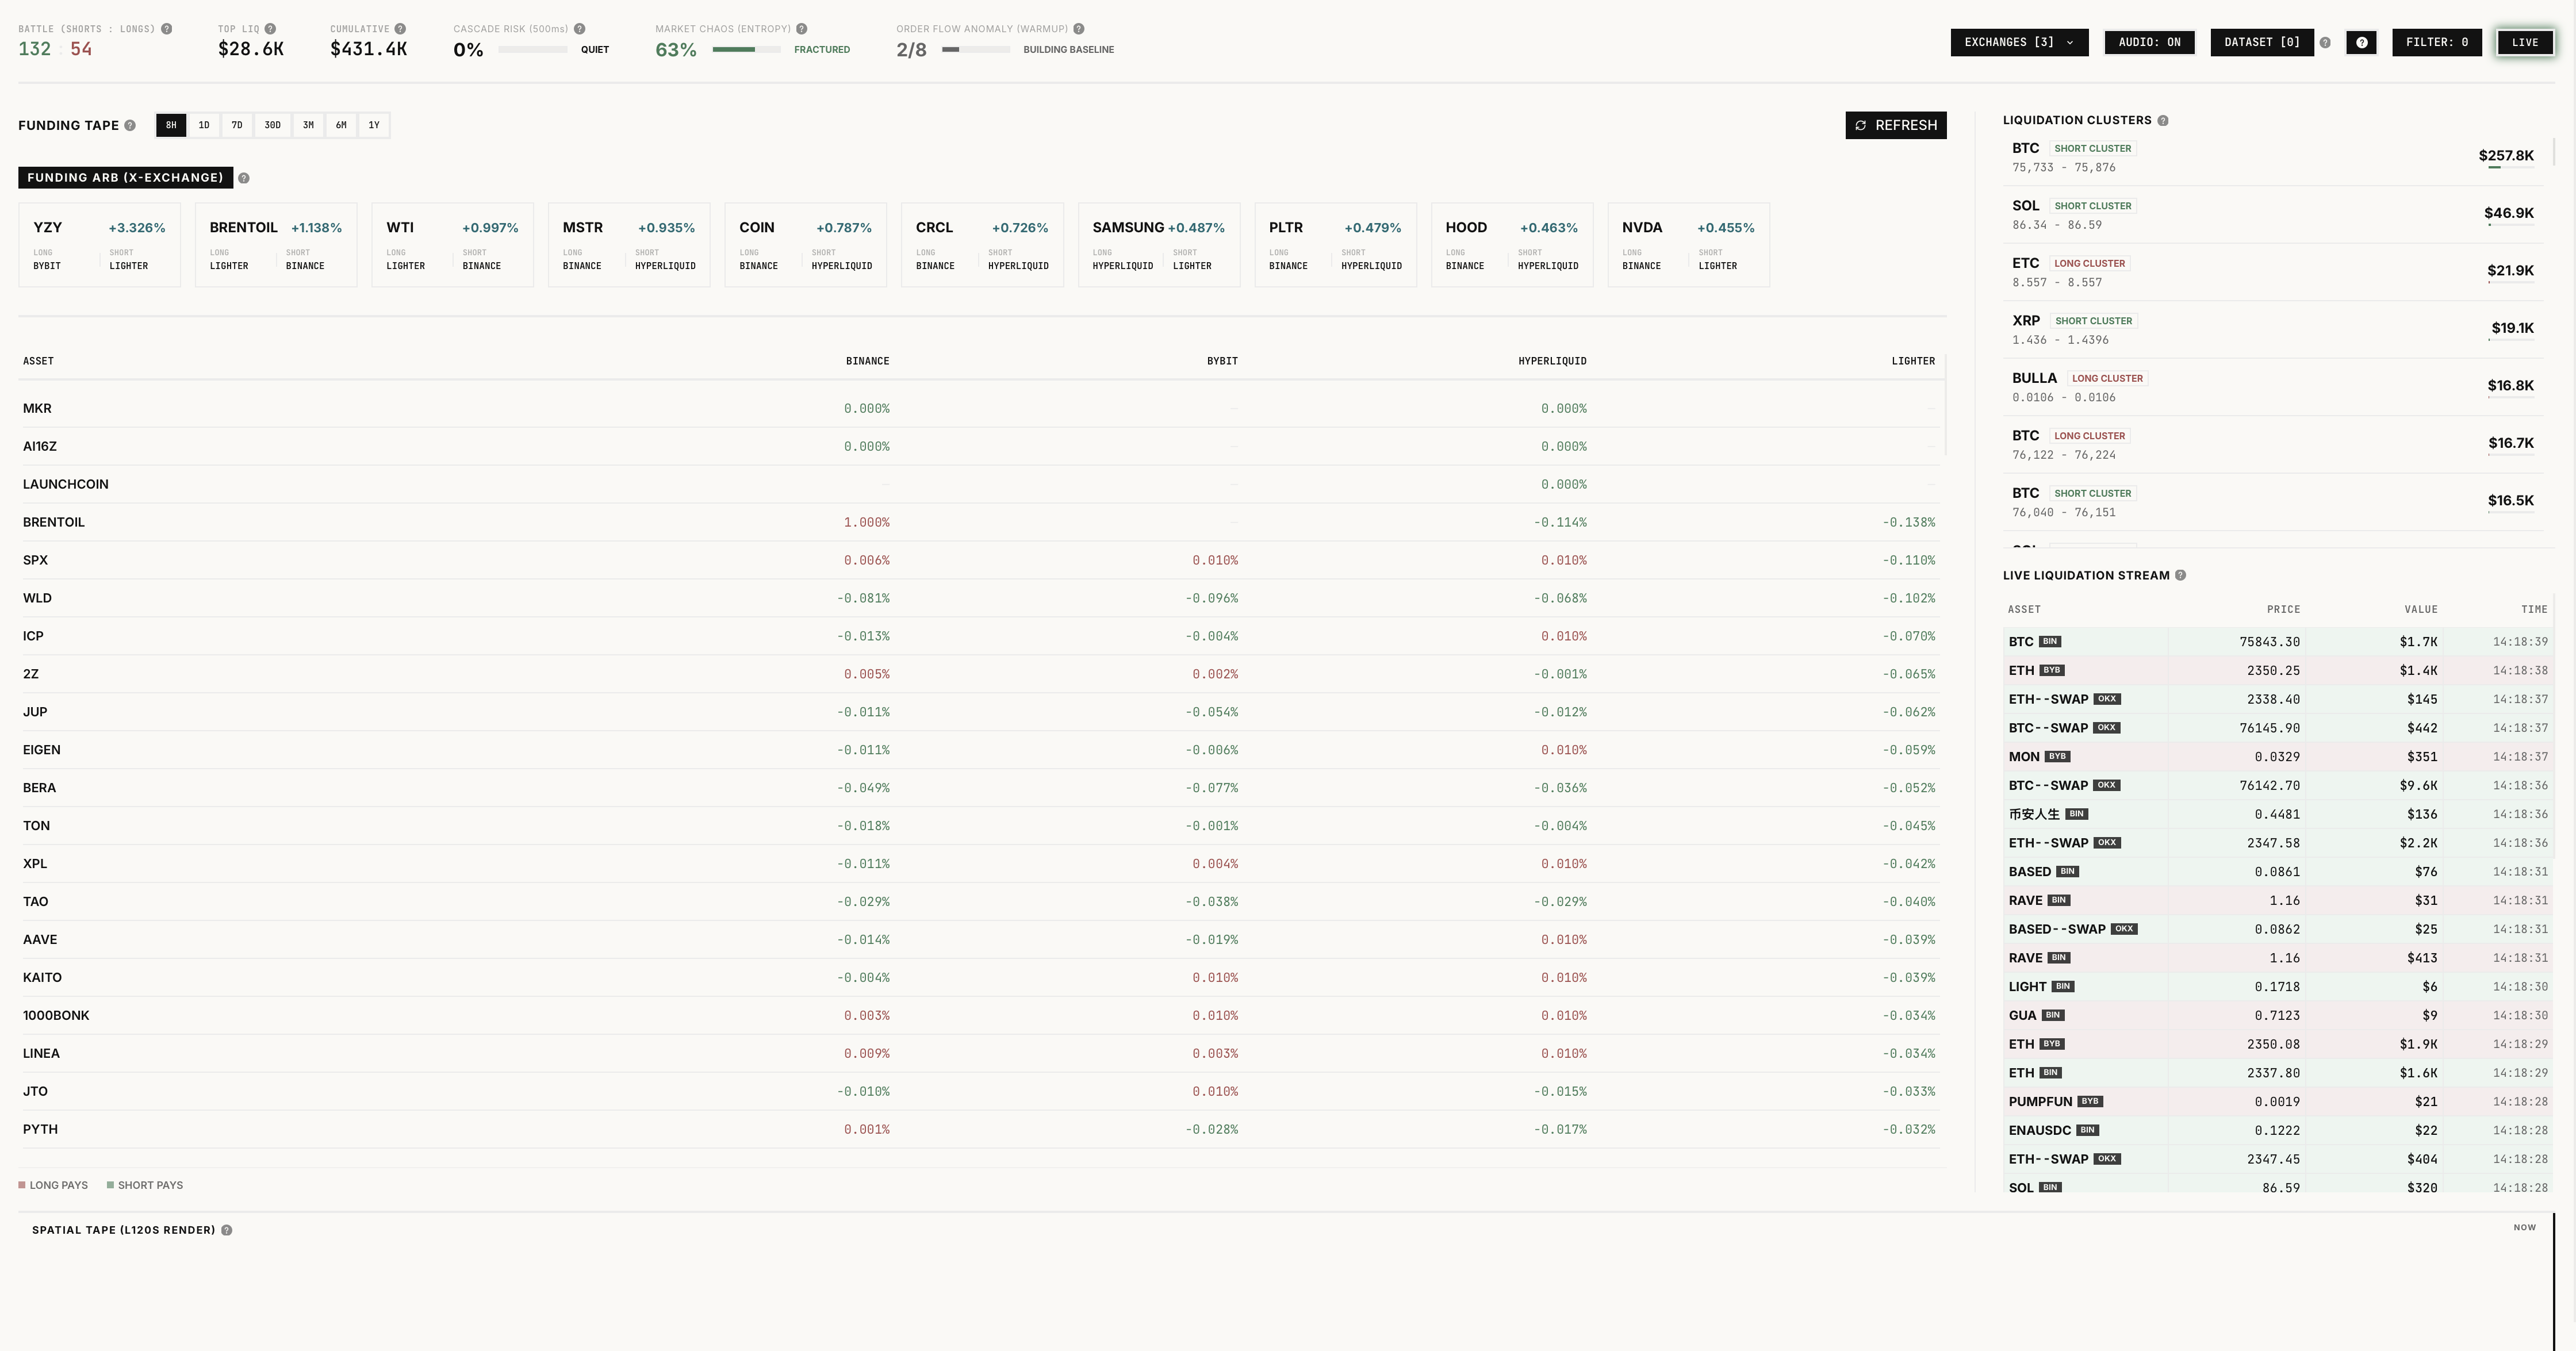Click the NOW marker on Spatial Tape
The height and width of the screenshot is (1351, 2576).
click(2524, 1227)
